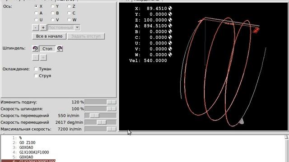Click the 'Vel: 540.0000' readout

pos(148,61)
